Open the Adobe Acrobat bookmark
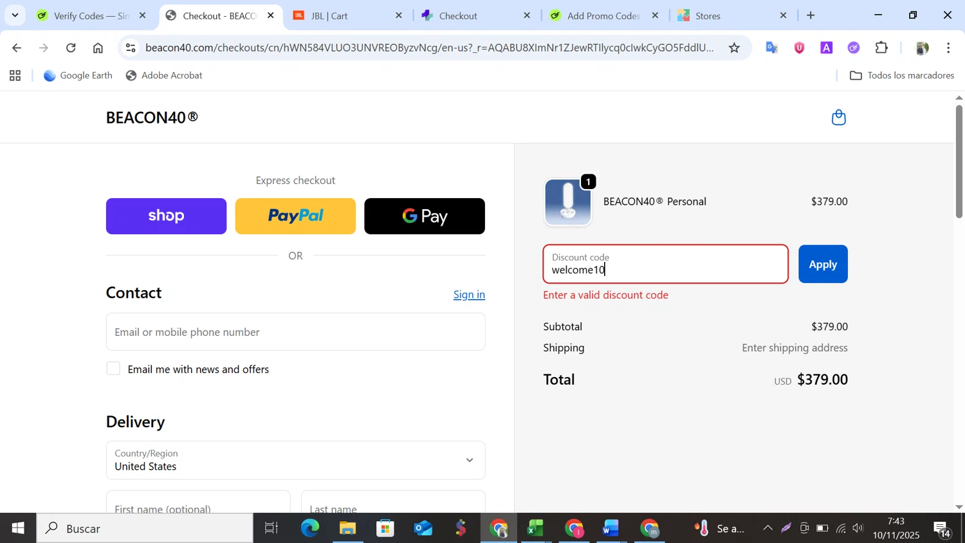965x543 pixels. [164, 75]
